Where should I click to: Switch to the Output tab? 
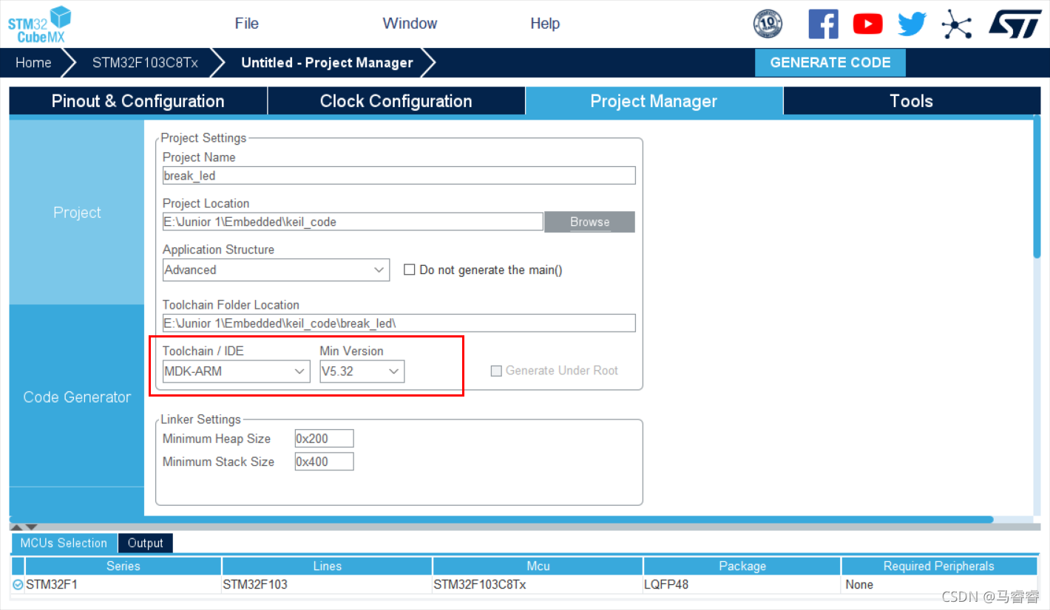click(145, 543)
